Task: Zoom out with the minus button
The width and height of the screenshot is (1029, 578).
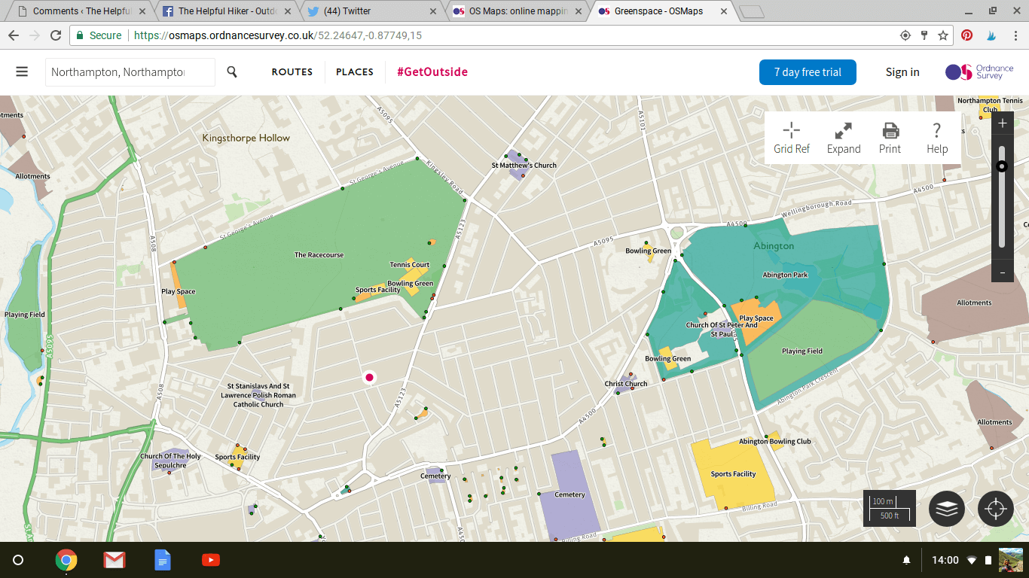Action: (x=1003, y=272)
